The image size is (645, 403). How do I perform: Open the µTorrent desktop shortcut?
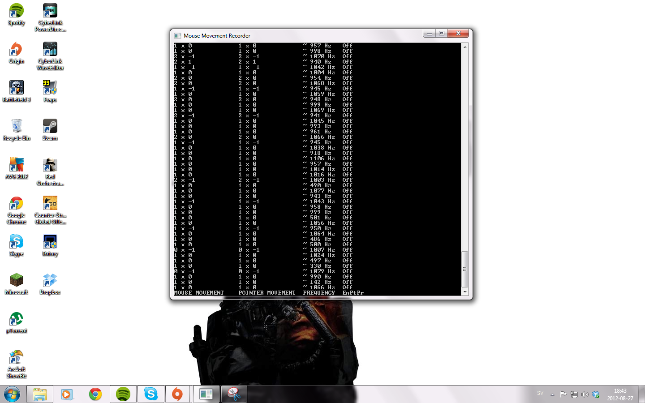(x=17, y=322)
